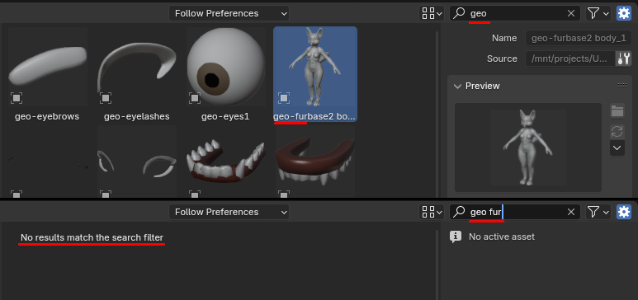Open filter options in lower asset browser

pyautogui.click(x=598, y=212)
